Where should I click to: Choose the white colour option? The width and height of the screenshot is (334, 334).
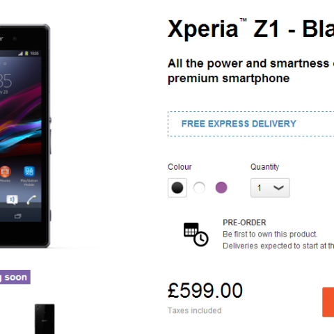tap(199, 188)
